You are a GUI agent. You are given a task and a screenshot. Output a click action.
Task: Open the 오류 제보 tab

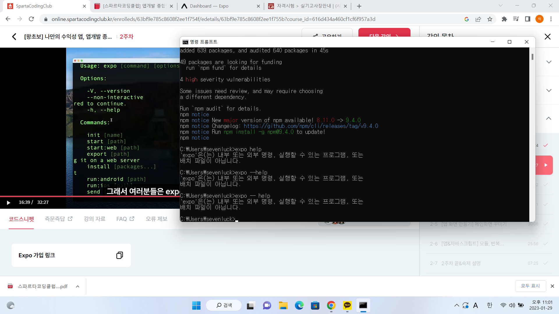157,219
